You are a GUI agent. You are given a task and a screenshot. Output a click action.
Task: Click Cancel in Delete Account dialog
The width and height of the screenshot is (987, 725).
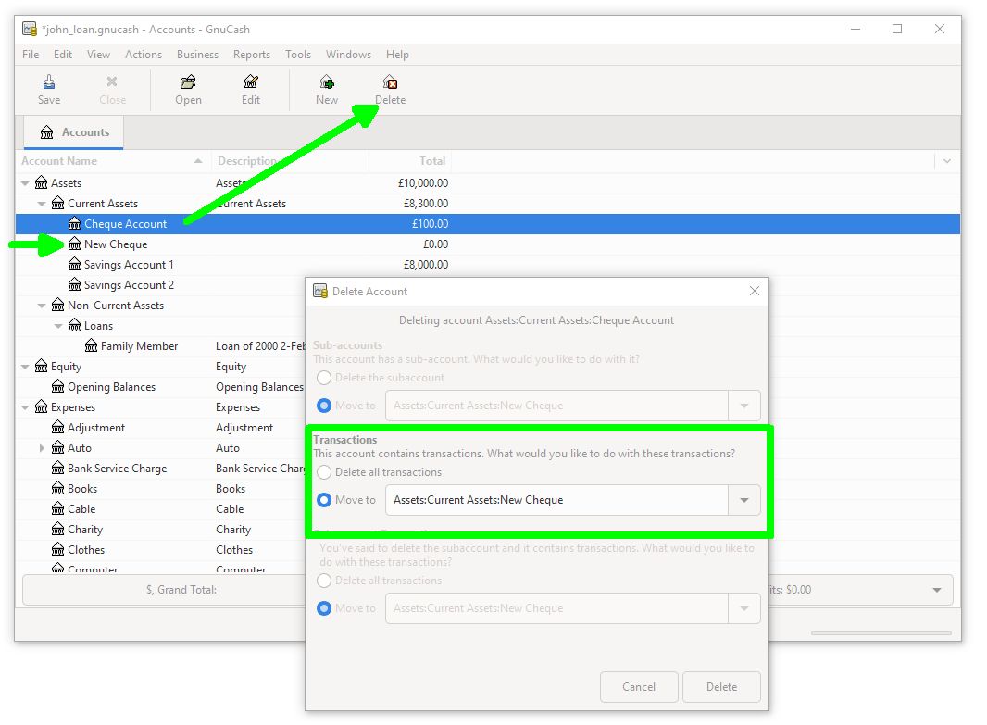coord(639,687)
